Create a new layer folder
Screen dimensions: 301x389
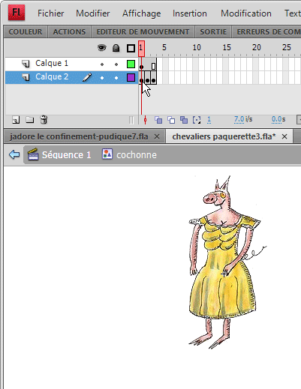(x=30, y=120)
